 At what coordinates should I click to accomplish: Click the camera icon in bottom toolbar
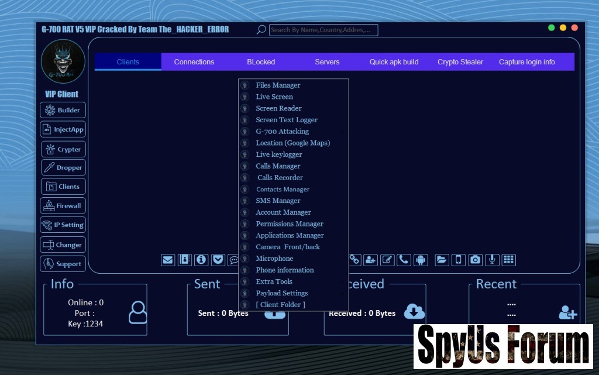pyautogui.click(x=476, y=260)
